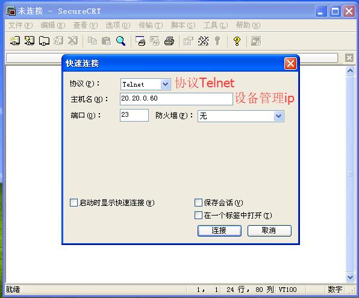Click the Print printer icon
Screen dimensions: 359x298
[x=169, y=41]
